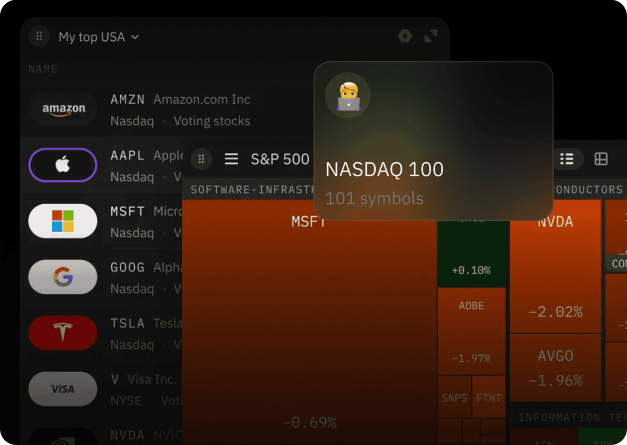This screenshot has width=627, height=445.
Task: Click the AVGO heatmap tile
Action: pyautogui.click(x=555, y=367)
